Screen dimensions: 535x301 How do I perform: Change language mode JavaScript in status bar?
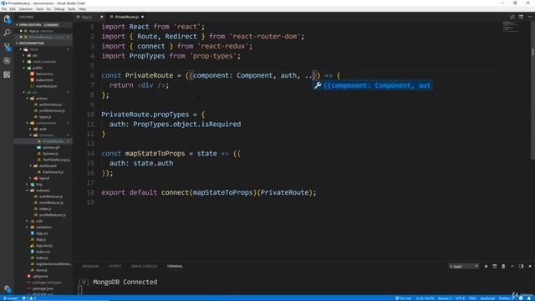click(487, 298)
